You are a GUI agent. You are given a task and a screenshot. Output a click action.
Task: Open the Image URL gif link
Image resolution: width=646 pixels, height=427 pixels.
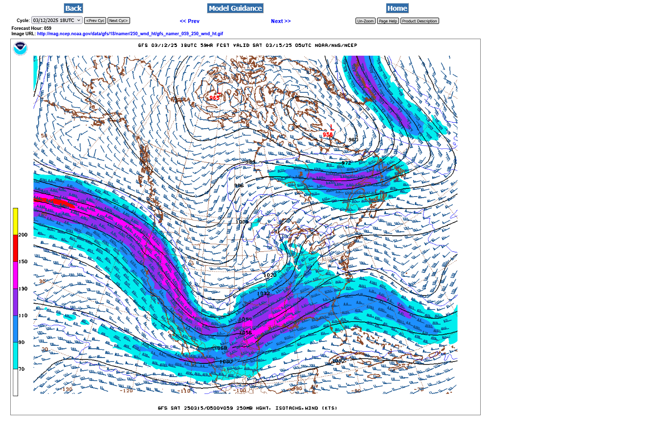(x=130, y=34)
